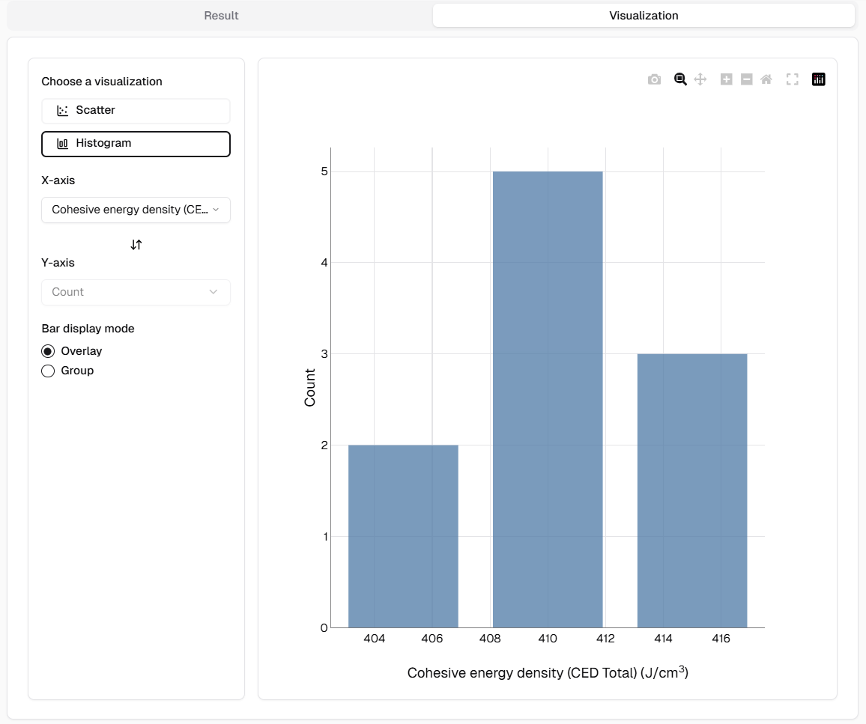Toggle fullscreen mode for the chart
866x724 pixels.
pos(792,79)
